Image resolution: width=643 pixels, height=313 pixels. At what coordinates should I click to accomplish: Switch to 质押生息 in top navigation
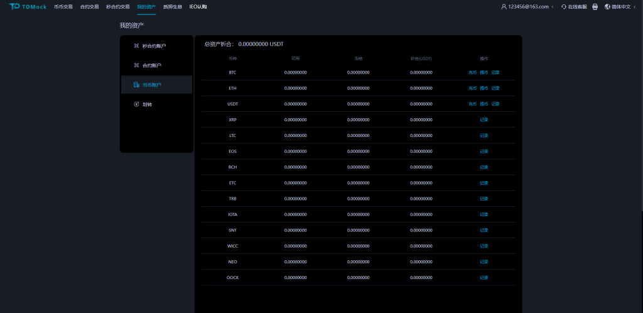click(171, 7)
